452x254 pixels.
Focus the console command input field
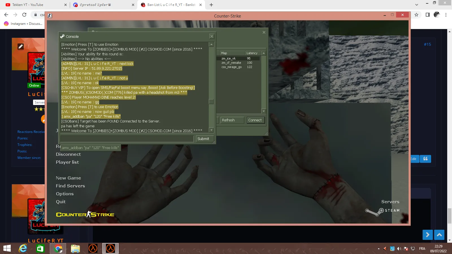coord(127,139)
